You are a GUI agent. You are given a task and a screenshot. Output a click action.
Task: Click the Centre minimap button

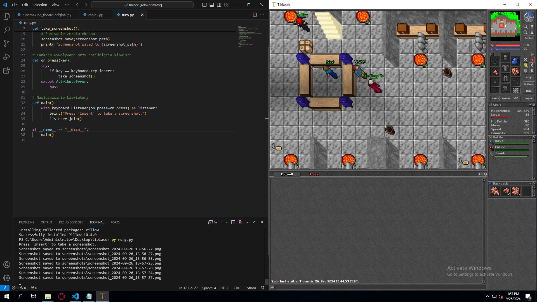(x=529, y=38)
